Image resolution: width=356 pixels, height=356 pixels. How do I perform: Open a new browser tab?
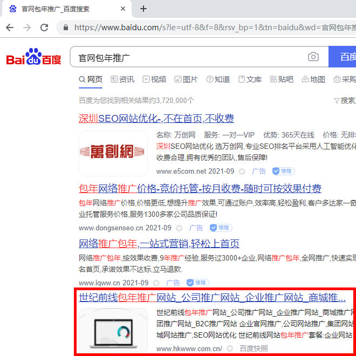(x=143, y=9)
